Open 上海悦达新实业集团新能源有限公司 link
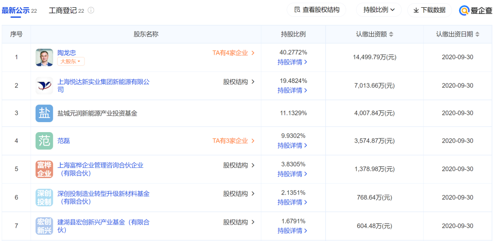493x241 pixels. 104,86
